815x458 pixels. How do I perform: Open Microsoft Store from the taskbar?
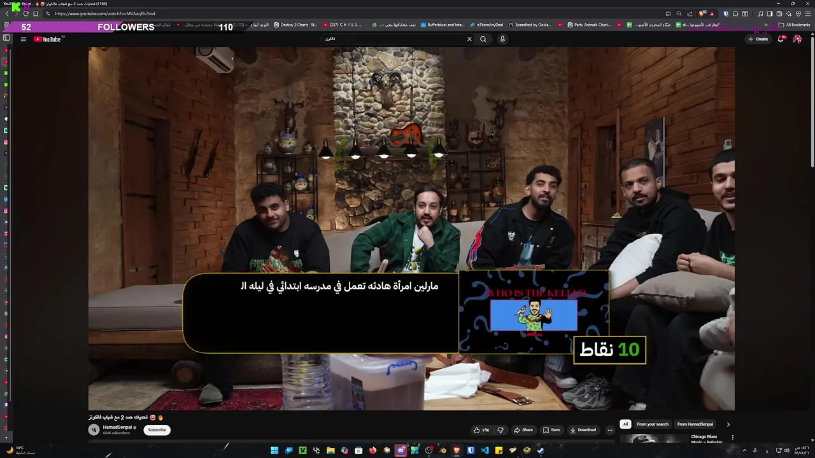point(358,450)
